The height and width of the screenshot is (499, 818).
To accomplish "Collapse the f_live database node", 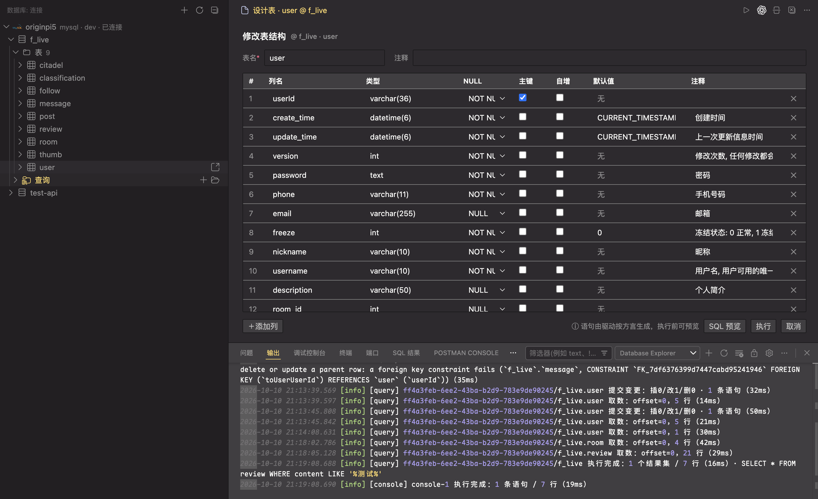I will pyautogui.click(x=11, y=39).
